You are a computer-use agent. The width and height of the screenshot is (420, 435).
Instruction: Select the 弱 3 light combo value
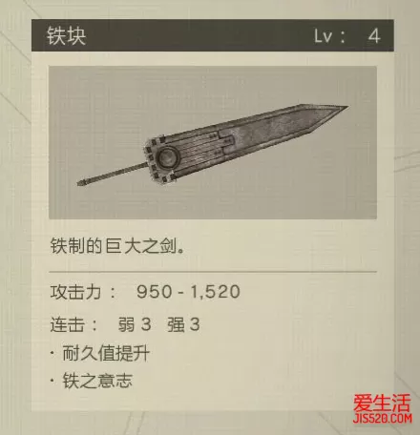click(135, 324)
